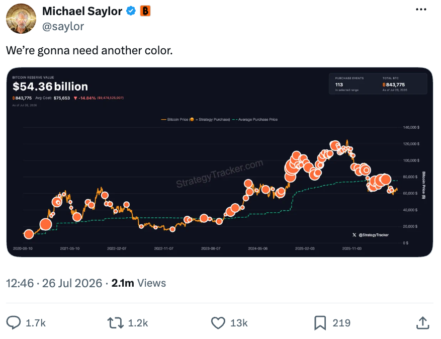The width and height of the screenshot is (441, 339).
Task: Open Michael Saylor's profile avatar
Action: point(21,19)
